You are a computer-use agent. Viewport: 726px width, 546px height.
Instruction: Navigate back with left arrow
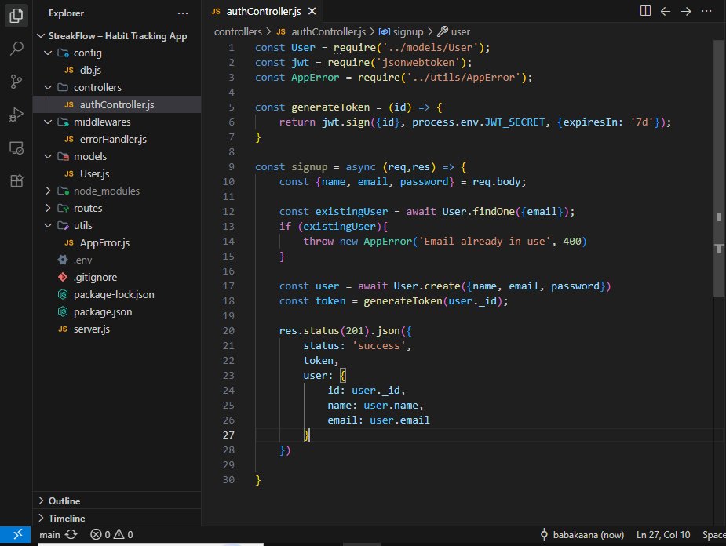pyautogui.click(x=666, y=11)
